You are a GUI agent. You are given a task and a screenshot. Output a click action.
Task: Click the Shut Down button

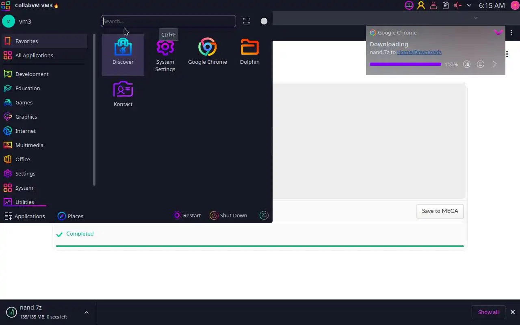click(228, 215)
